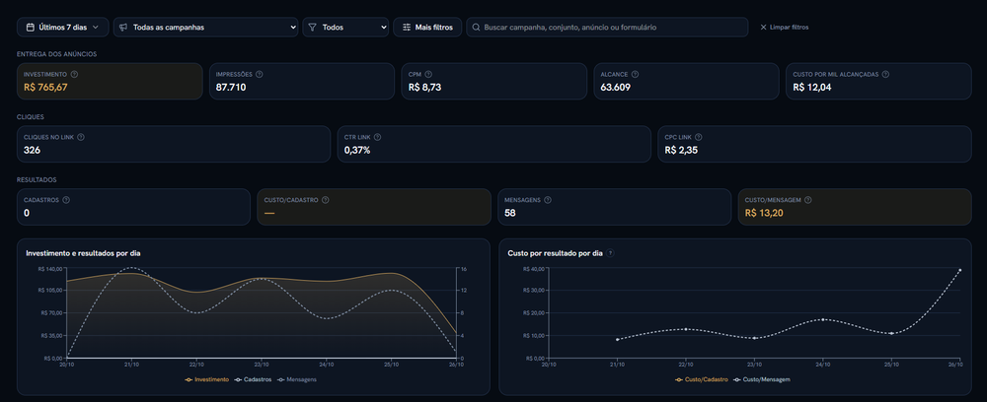Select the Investimento R$ 765,67 card
987x402 pixels.
coord(110,81)
